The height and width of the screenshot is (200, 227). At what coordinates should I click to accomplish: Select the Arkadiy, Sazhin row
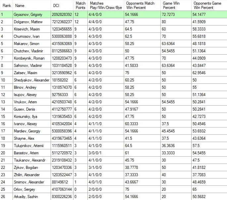click(x=26, y=197)
